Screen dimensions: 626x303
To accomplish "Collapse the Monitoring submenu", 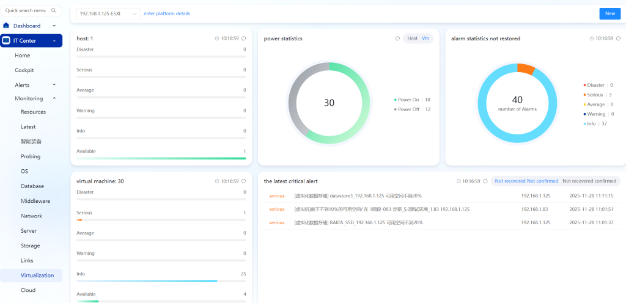I will tap(54, 98).
